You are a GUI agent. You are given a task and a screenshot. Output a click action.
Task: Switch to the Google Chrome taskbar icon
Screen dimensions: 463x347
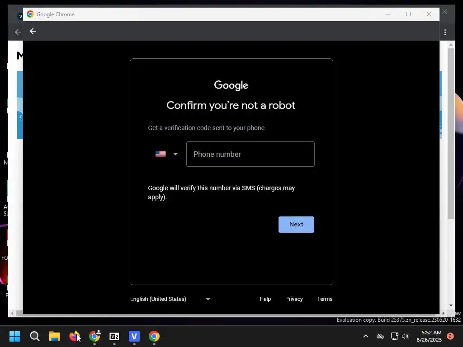coord(154,336)
